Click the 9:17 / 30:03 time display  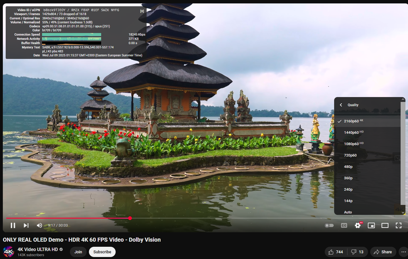58,225
